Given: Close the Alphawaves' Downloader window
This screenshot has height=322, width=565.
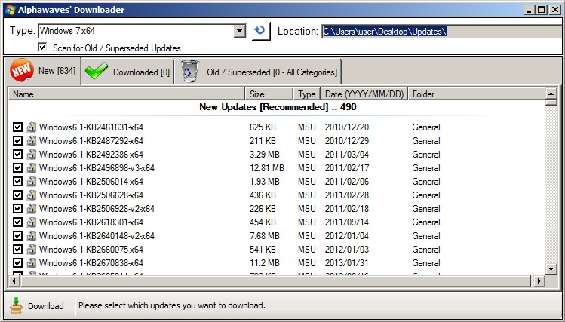Looking at the screenshot, I should point(555,10).
